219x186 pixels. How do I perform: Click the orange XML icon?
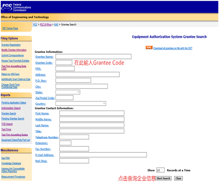[149, 47]
